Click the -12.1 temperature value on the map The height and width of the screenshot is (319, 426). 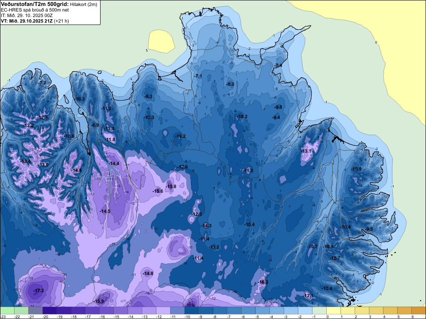click(x=308, y=296)
